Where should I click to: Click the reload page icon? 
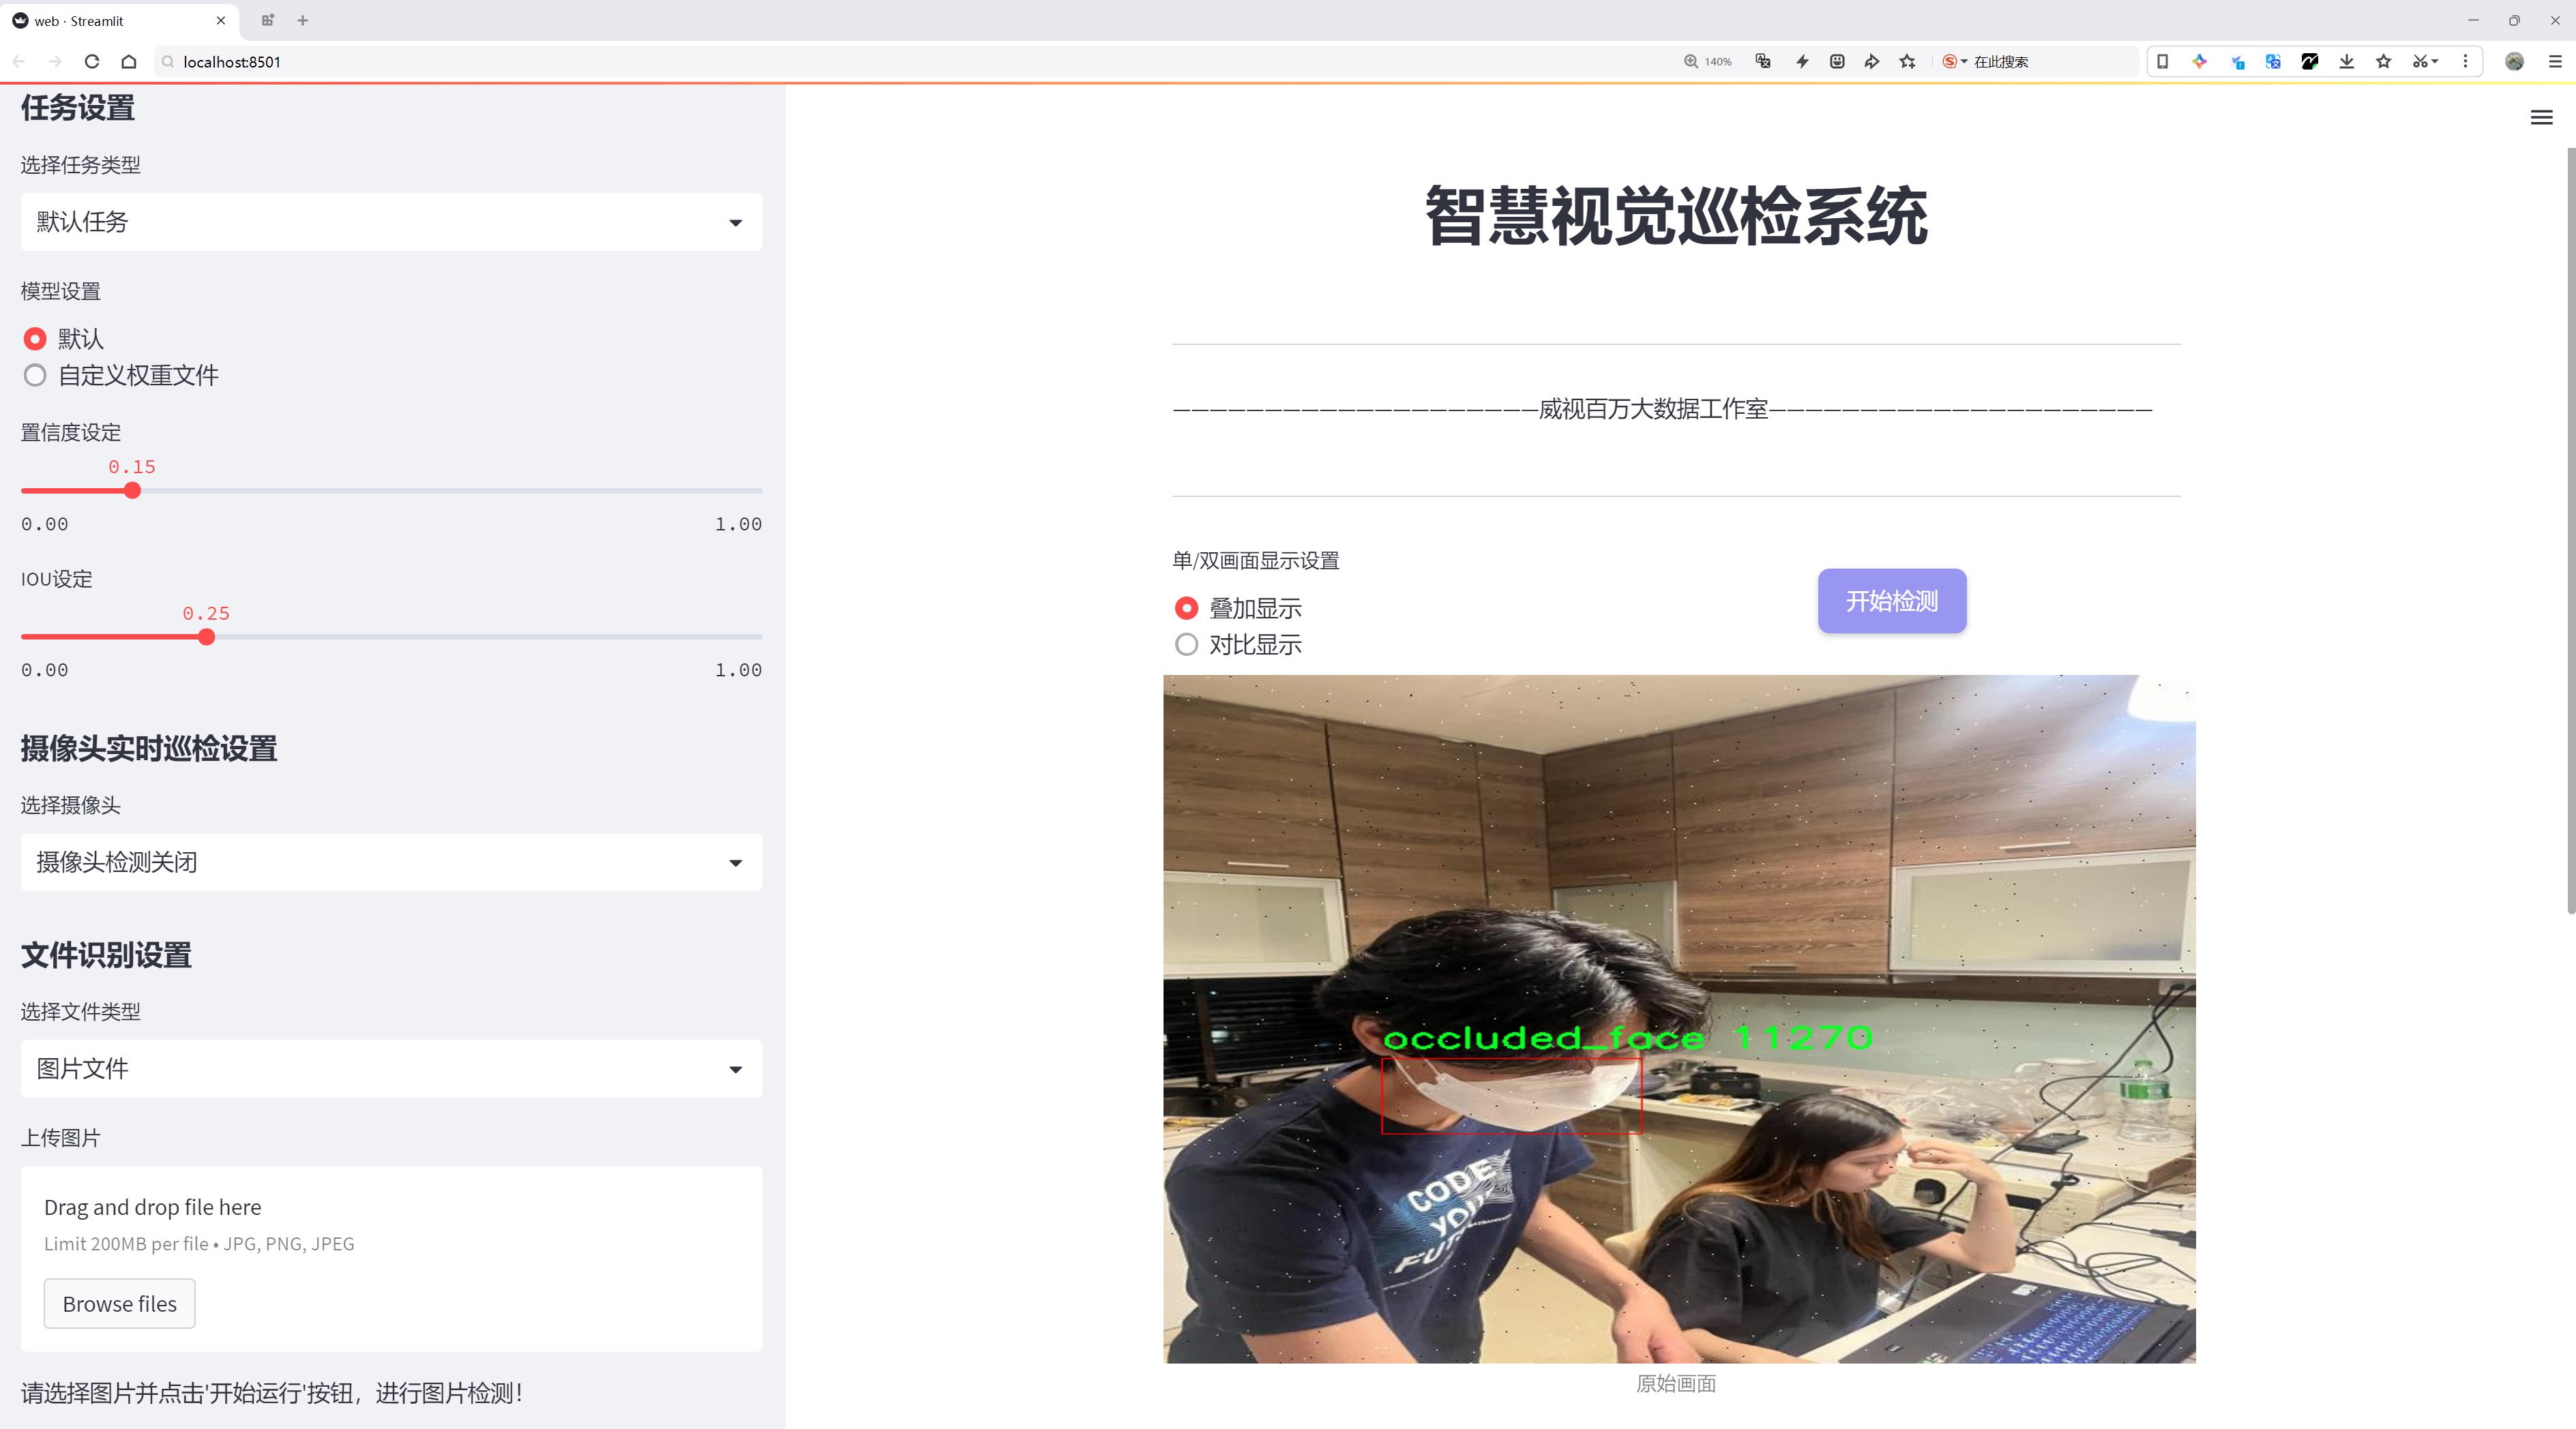[91, 61]
